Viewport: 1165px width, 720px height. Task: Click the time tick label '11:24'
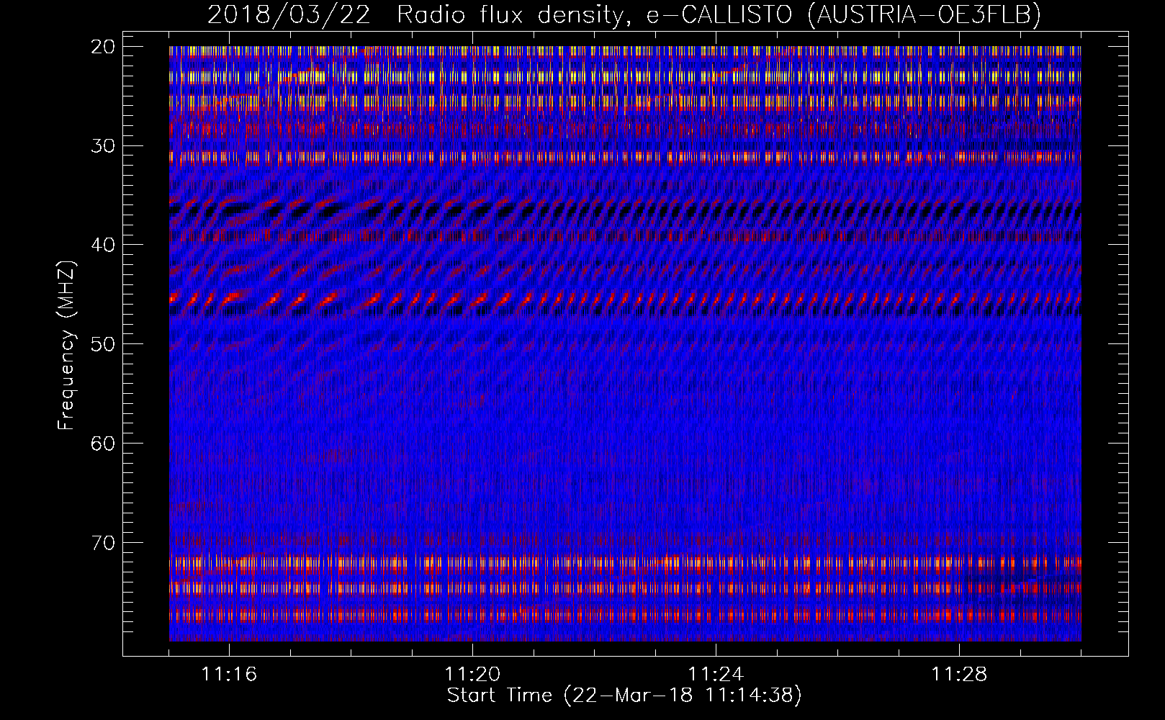tap(716, 675)
